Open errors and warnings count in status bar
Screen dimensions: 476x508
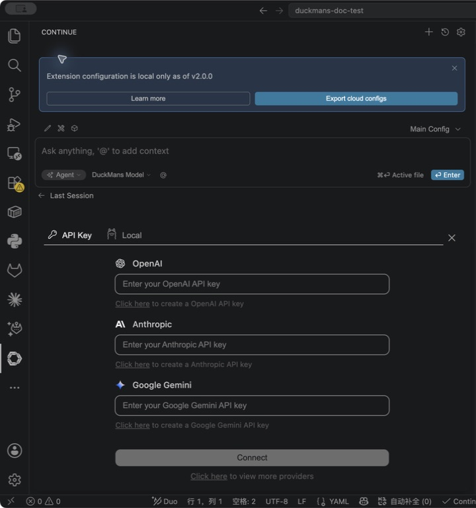click(x=44, y=501)
